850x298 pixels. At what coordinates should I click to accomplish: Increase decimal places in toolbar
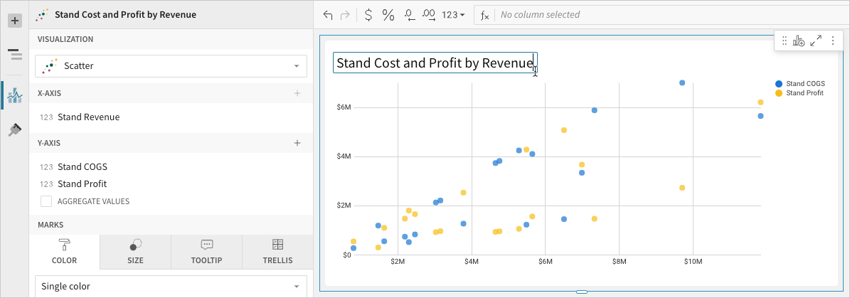point(428,15)
